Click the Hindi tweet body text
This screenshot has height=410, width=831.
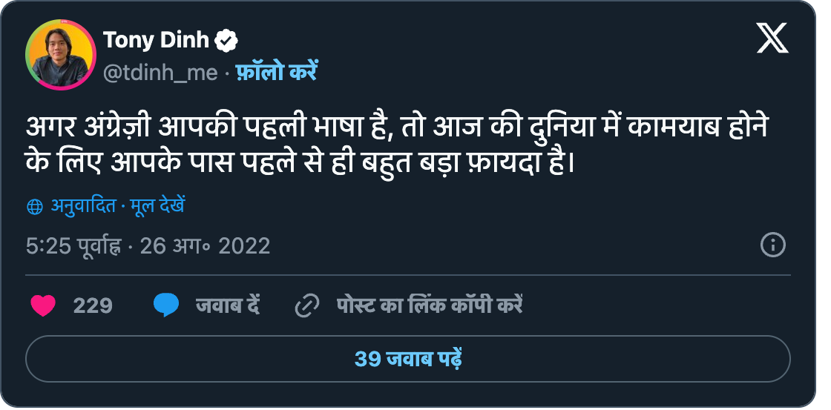398,145
